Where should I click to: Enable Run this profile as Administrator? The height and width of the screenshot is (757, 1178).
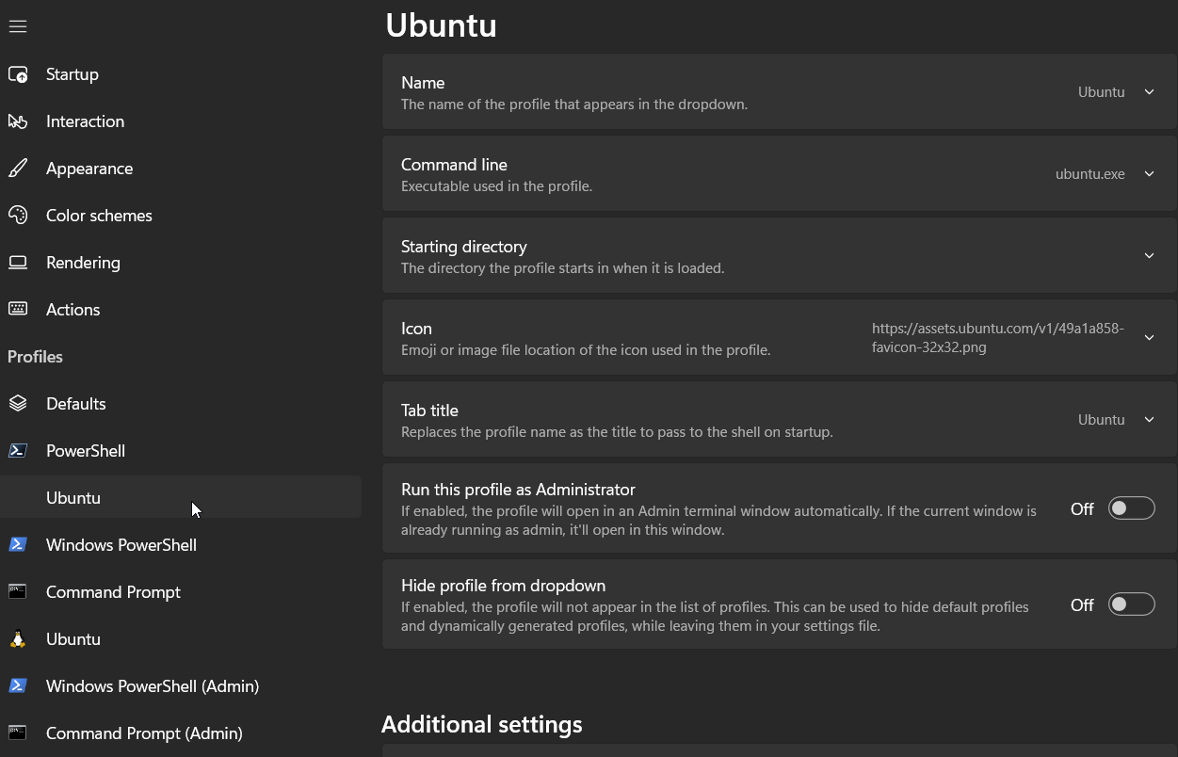(1131, 508)
